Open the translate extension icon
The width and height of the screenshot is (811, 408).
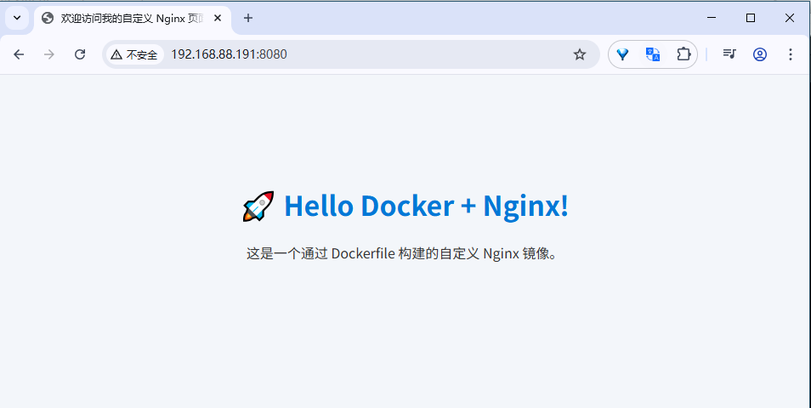pos(653,54)
